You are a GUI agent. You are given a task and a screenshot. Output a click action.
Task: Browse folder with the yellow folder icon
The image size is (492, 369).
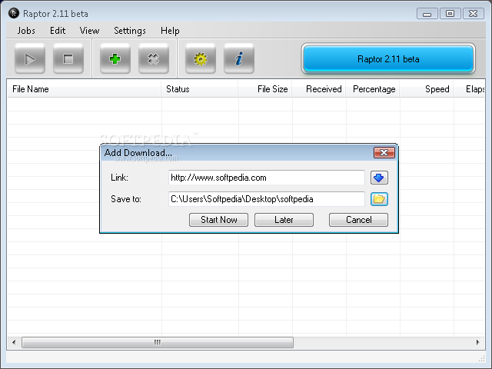tap(379, 199)
